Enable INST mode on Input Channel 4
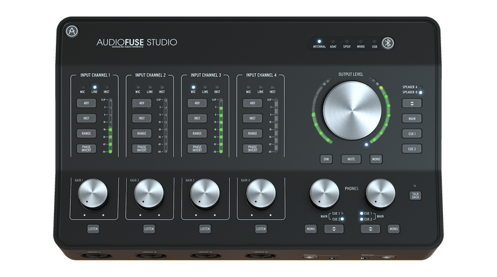497x277 pixels. tap(253, 118)
